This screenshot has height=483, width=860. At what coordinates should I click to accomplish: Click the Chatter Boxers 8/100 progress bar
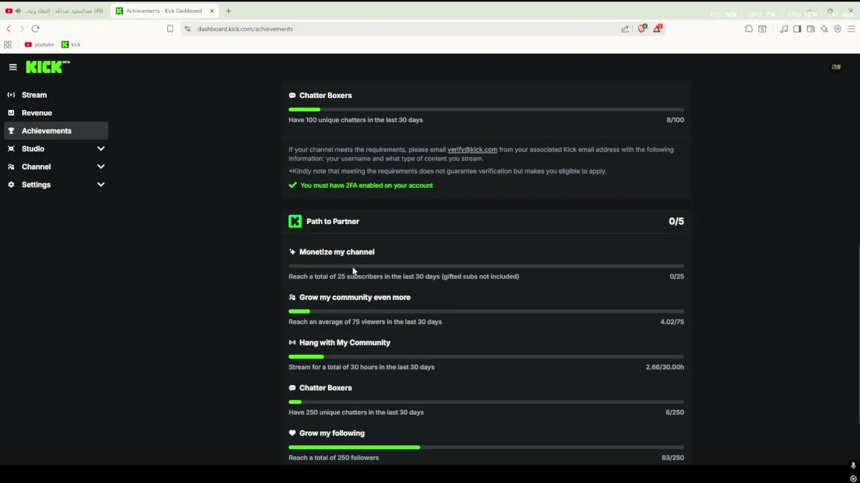pyautogui.click(x=486, y=109)
